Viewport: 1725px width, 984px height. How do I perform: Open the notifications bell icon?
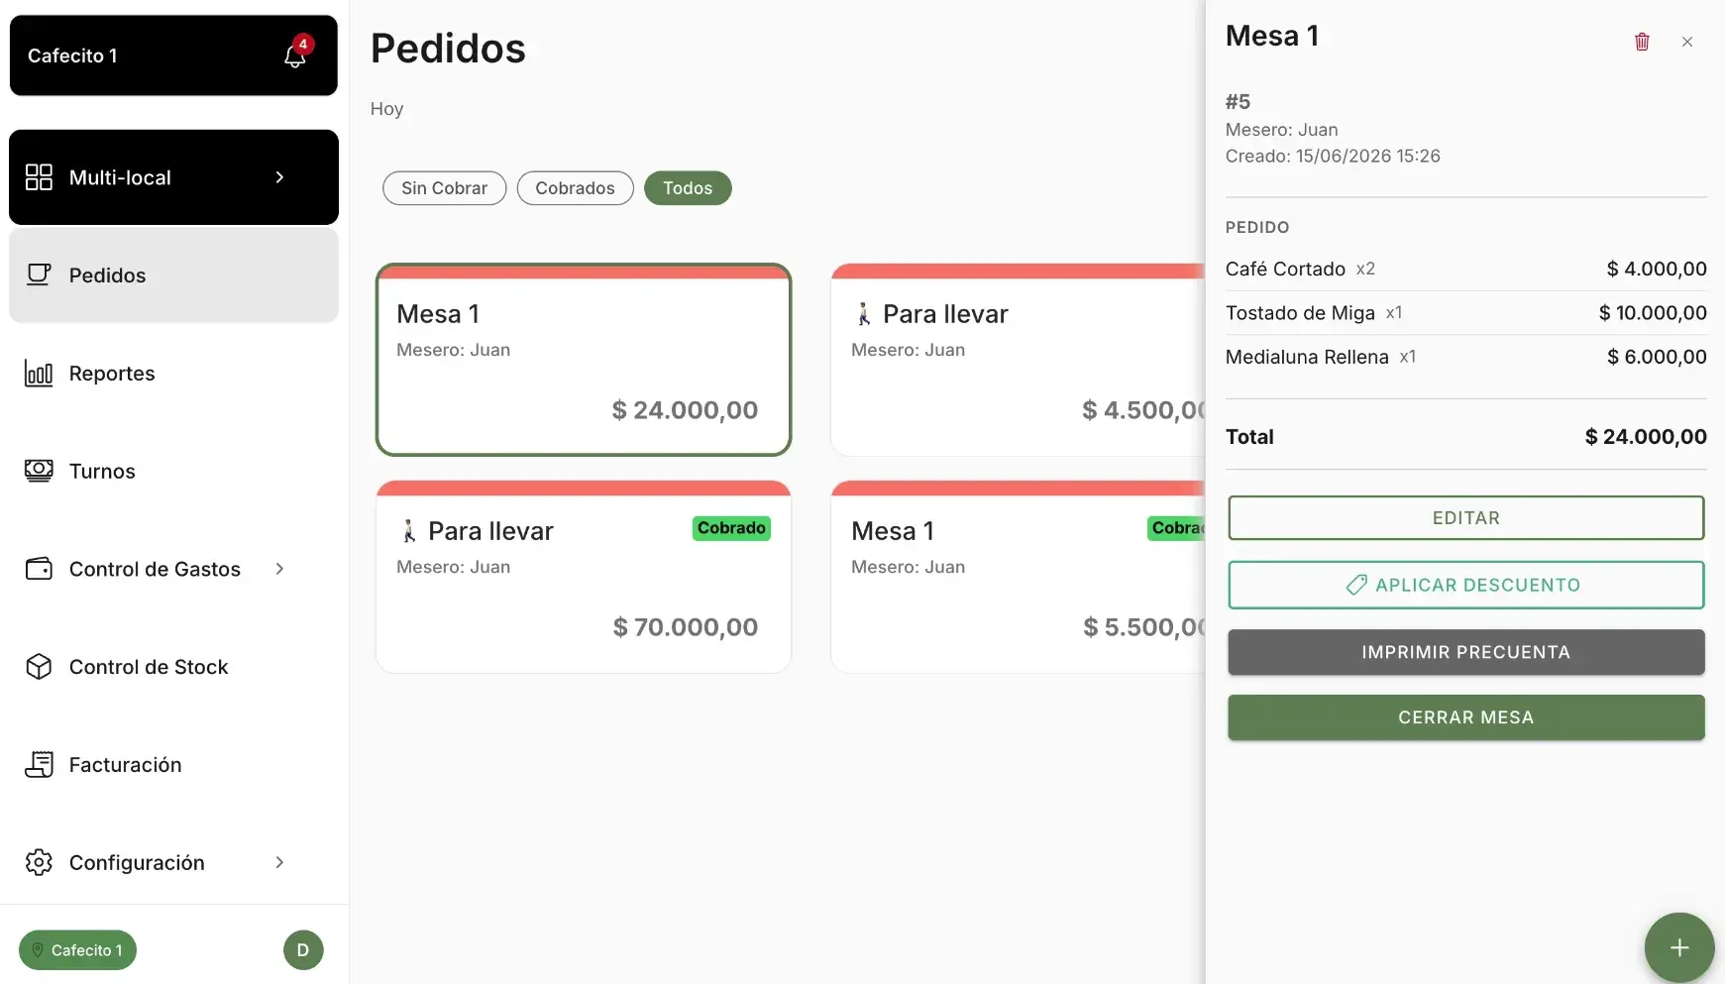click(295, 55)
